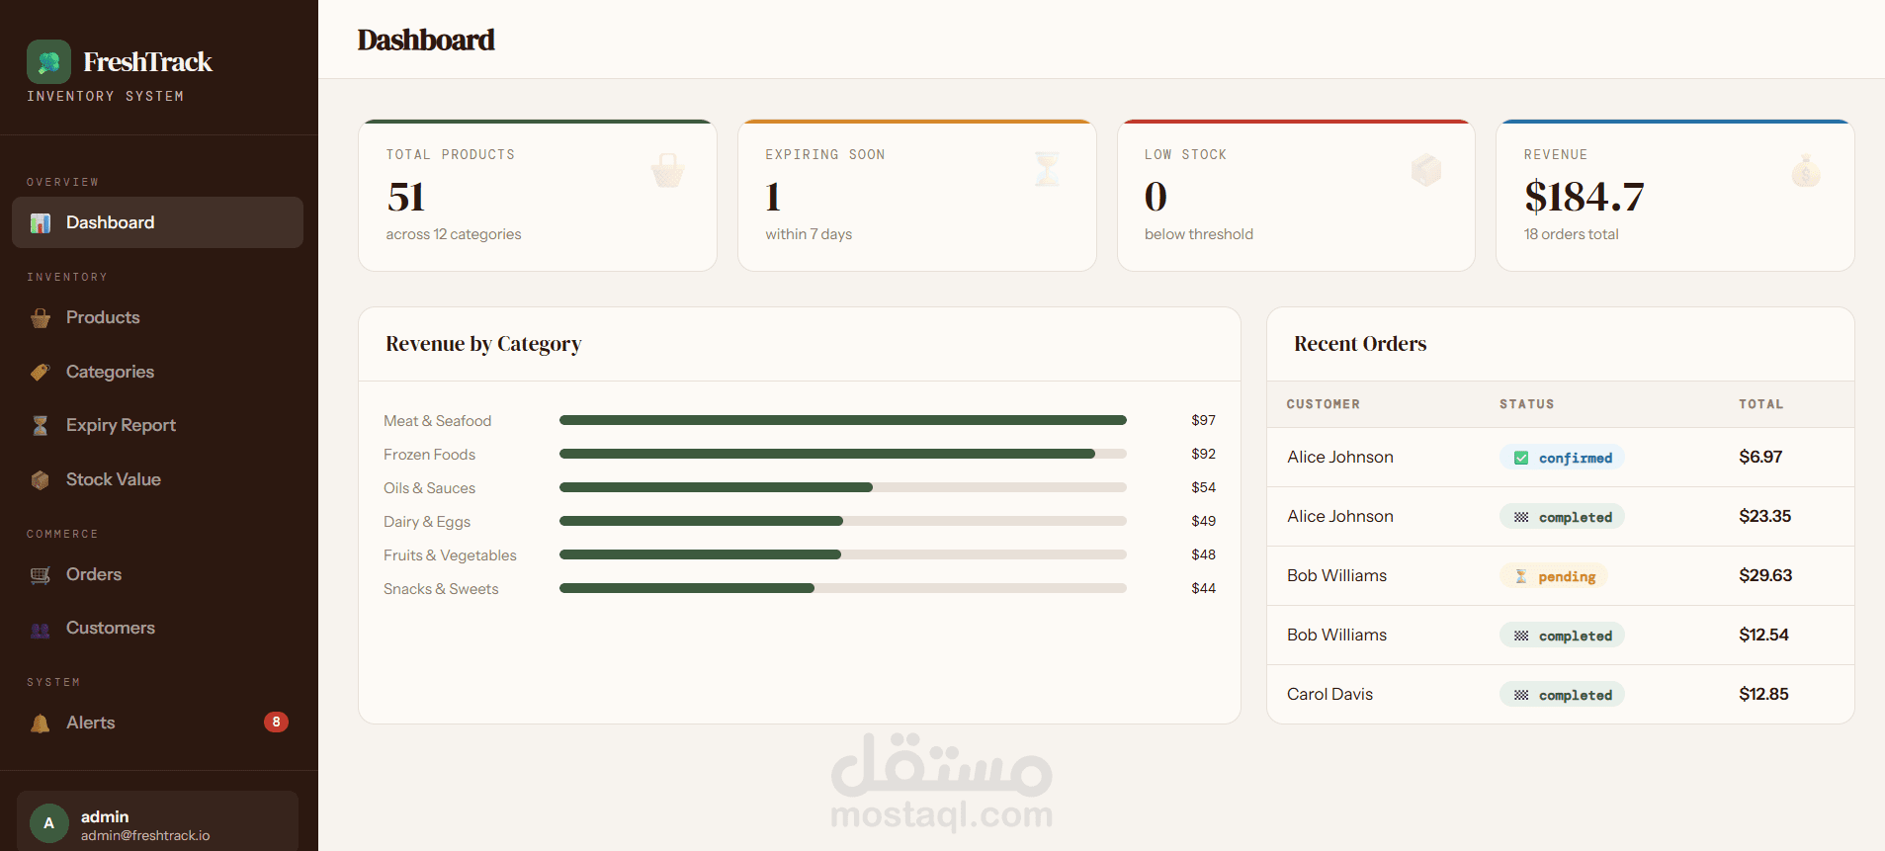Image resolution: width=1885 pixels, height=851 pixels.
Task: Open the Alerts page
Action: 158,723
